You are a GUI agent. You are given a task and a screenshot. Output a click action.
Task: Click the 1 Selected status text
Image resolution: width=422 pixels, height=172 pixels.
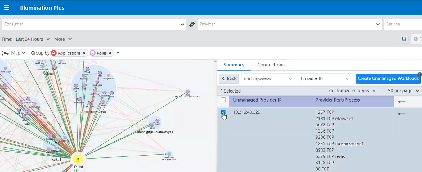point(231,91)
